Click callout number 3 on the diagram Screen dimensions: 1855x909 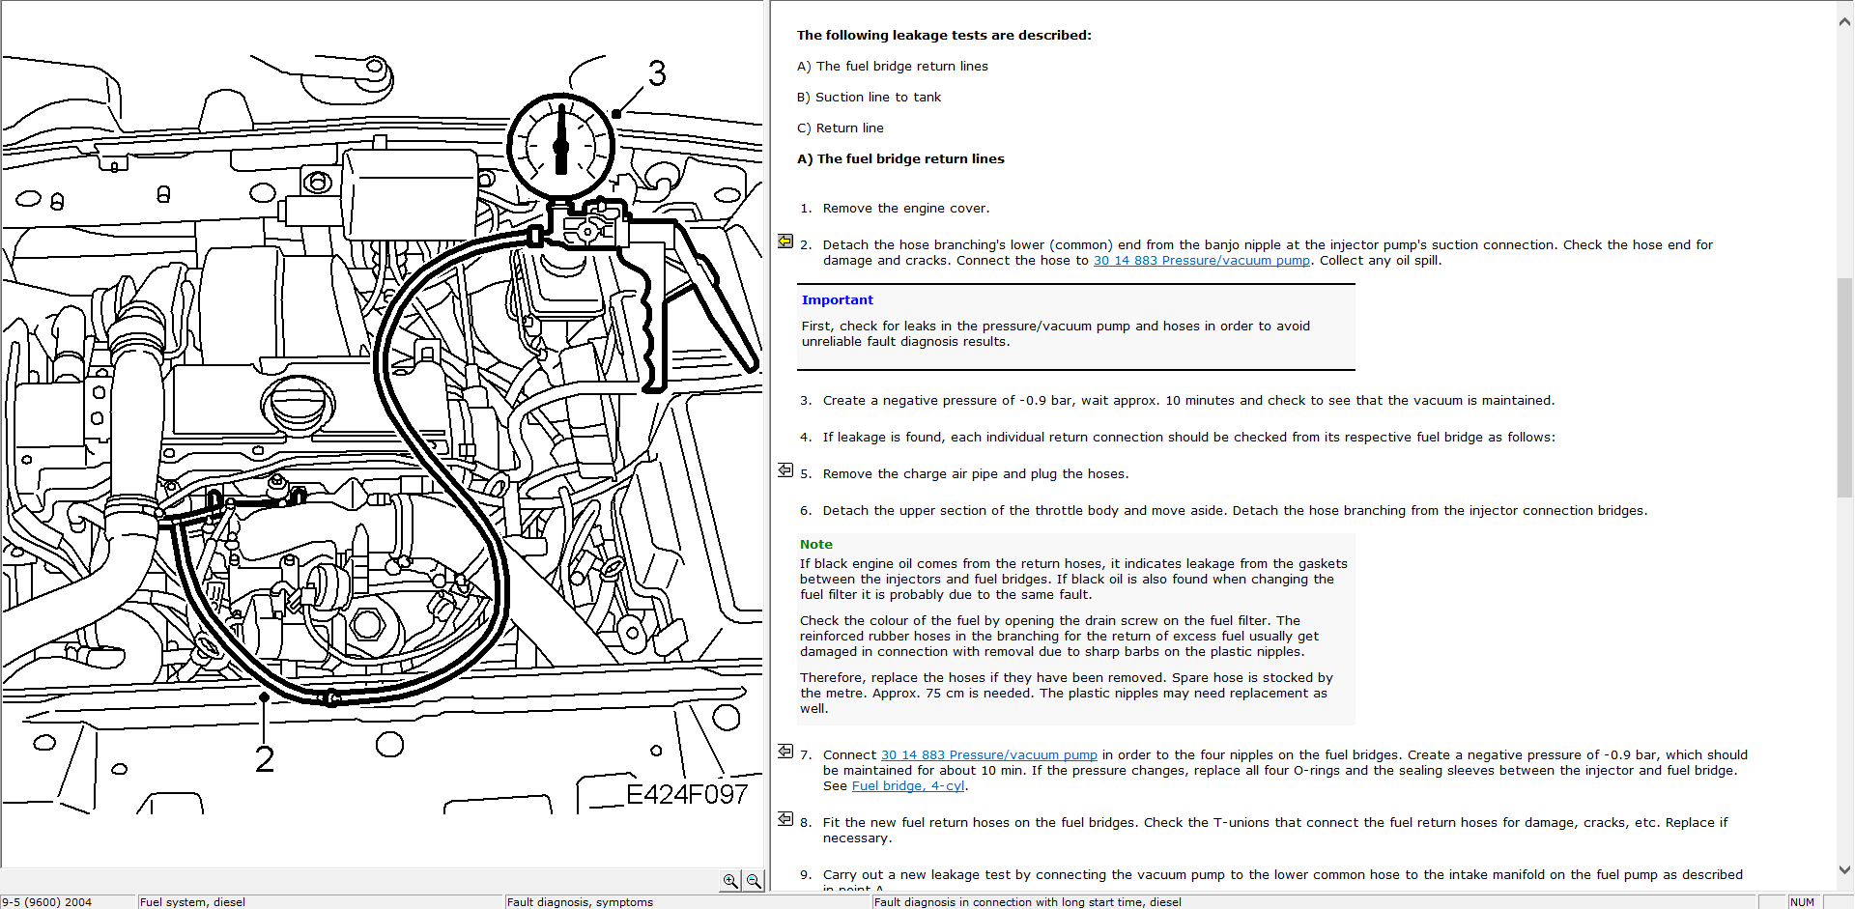(x=657, y=73)
